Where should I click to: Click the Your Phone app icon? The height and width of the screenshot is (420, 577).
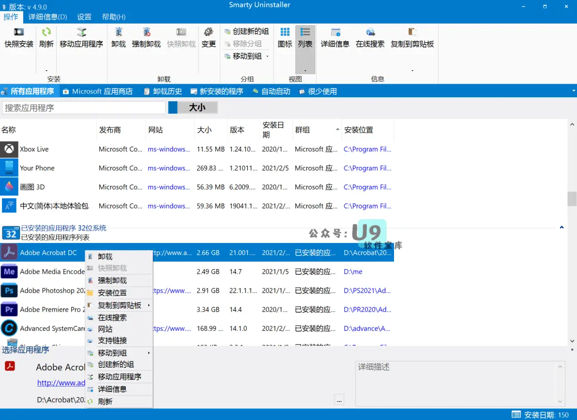9,168
